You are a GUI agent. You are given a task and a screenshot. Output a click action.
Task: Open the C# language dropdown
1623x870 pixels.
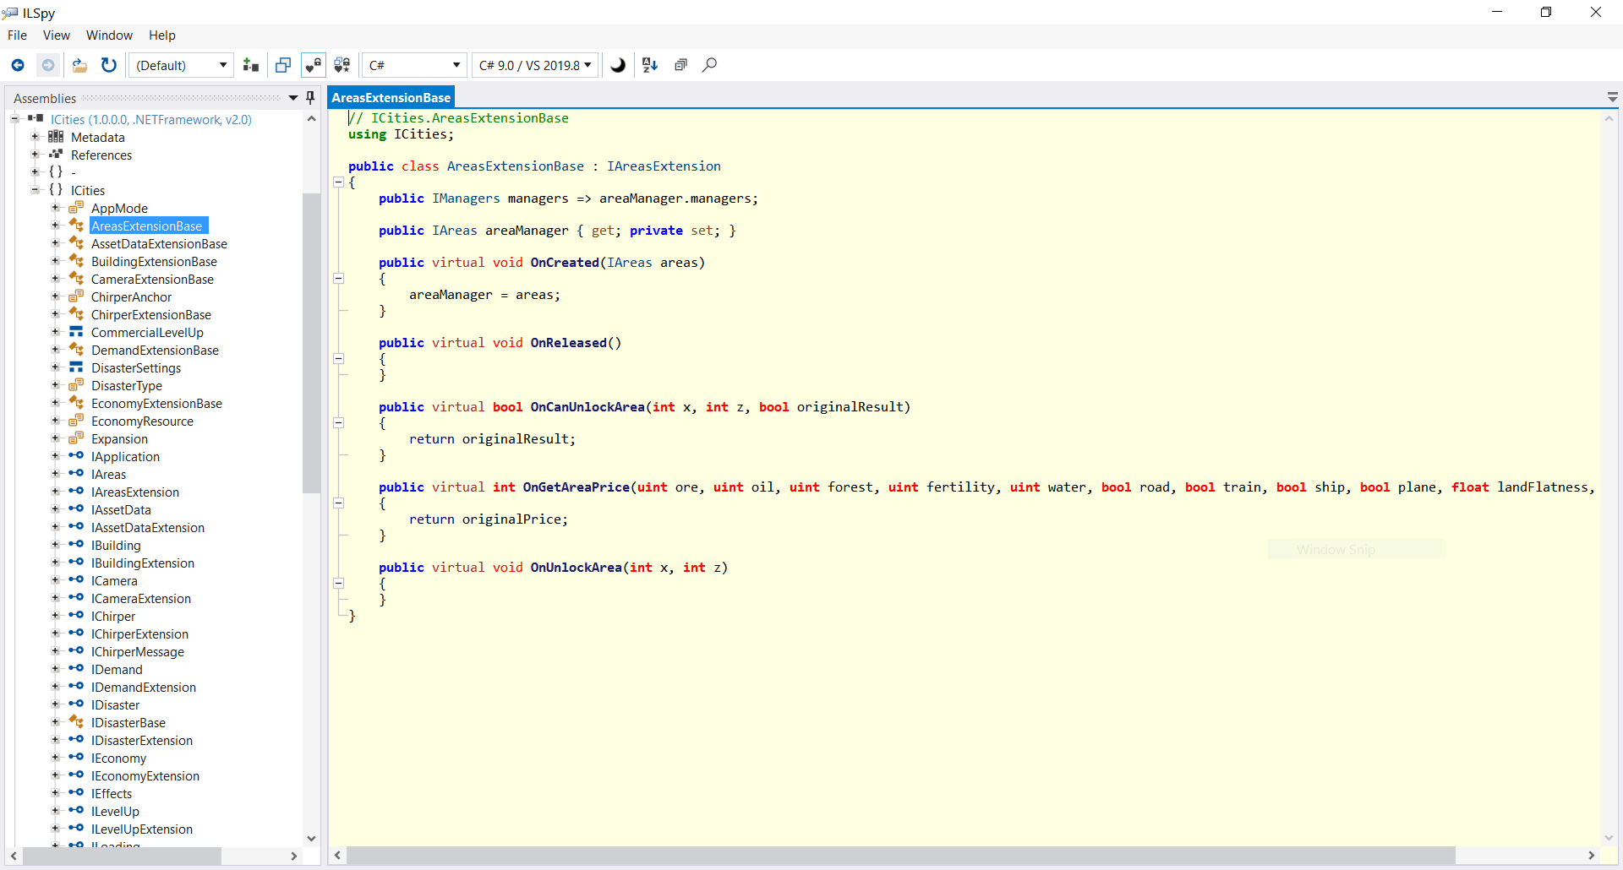click(x=414, y=65)
